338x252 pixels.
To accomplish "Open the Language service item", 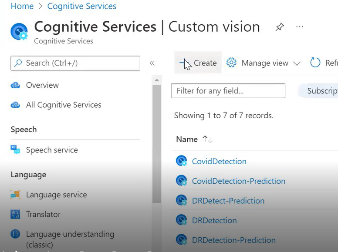I will pos(56,195).
